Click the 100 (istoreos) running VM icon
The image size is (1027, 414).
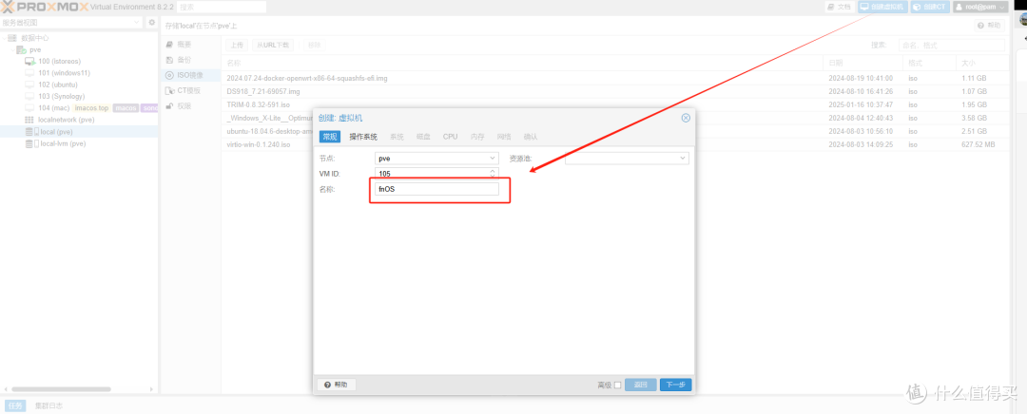point(30,61)
